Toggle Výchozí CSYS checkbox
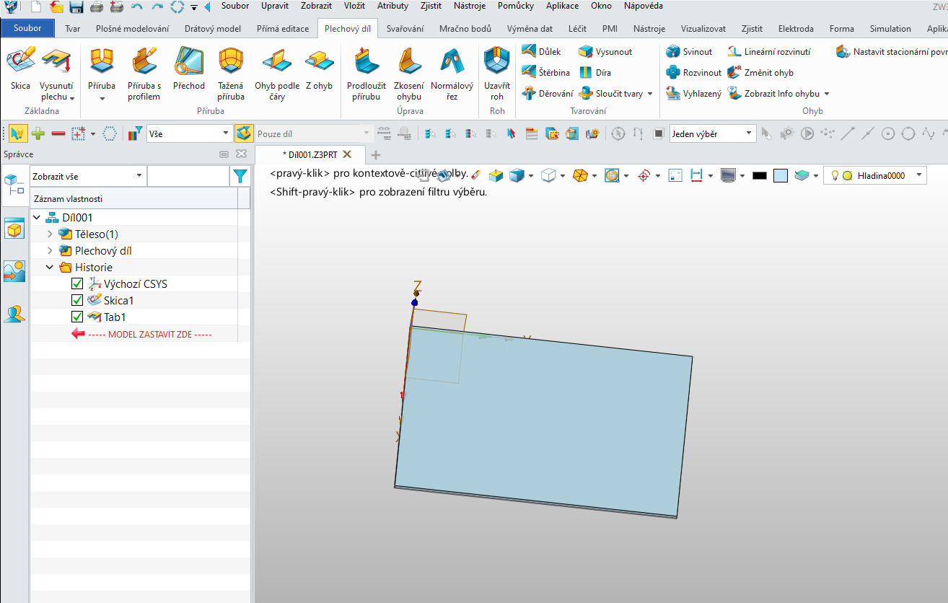 [77, 284]
